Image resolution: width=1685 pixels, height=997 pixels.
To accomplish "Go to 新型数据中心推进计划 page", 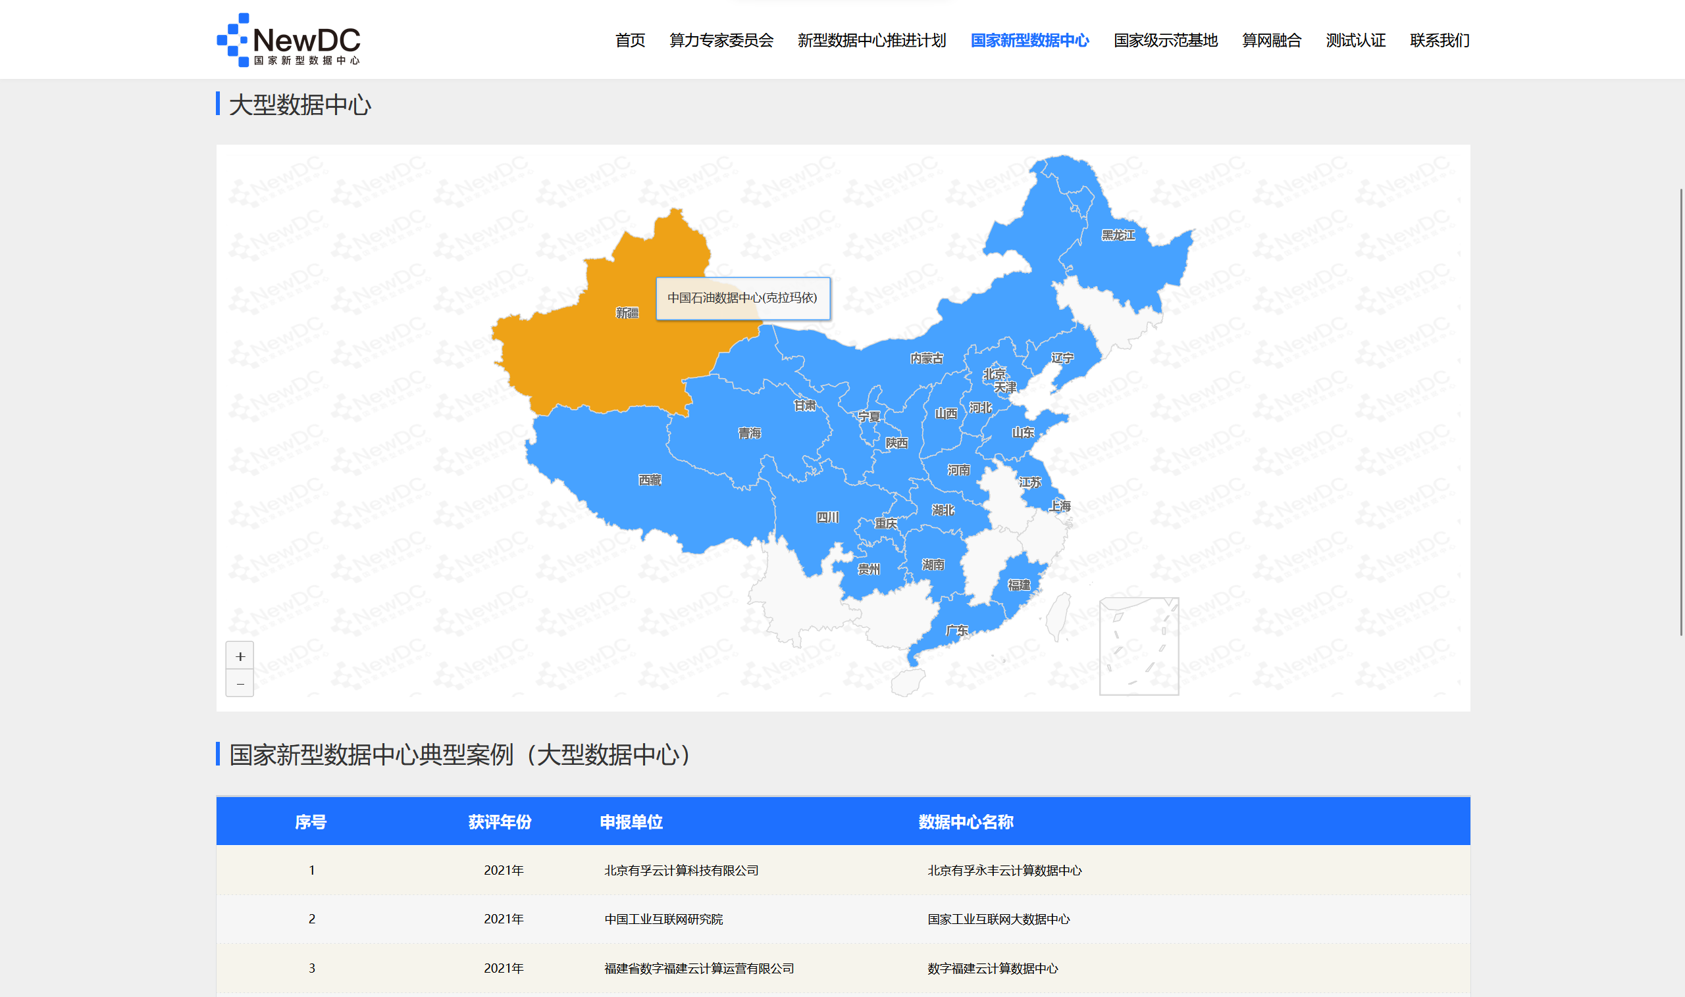I will point(871,41).
